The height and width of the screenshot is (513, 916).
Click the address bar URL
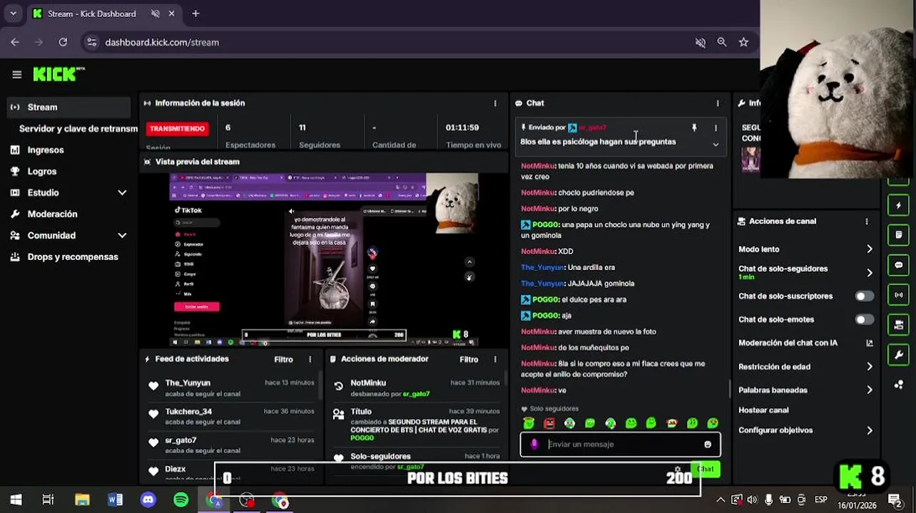[x=162, y=42]
